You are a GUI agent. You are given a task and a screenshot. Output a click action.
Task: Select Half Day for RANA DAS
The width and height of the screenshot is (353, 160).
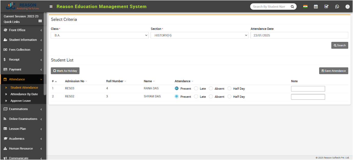click(229, 88)
